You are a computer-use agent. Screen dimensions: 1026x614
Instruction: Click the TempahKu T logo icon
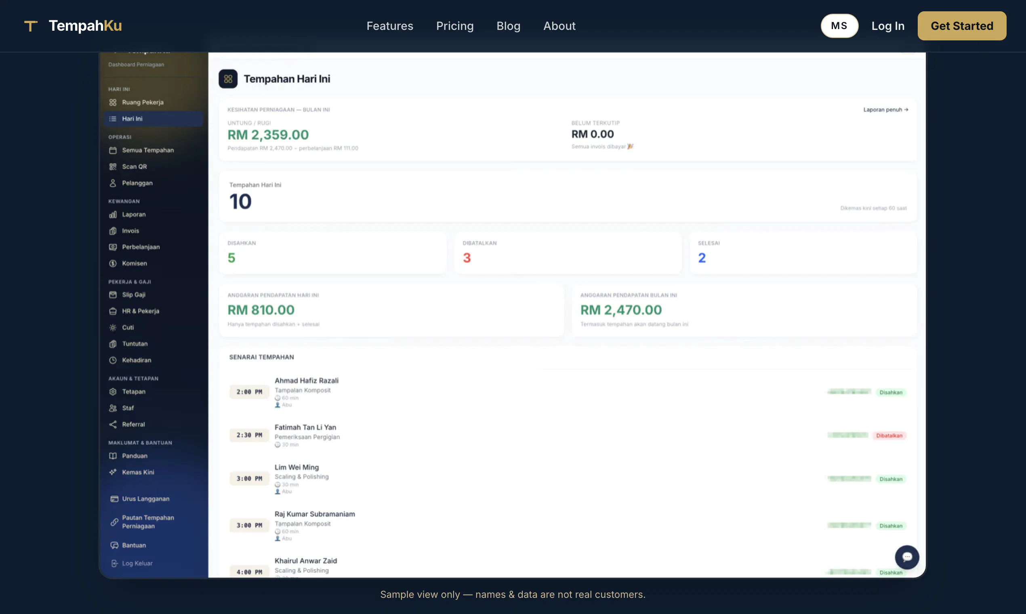pos(31,26)
